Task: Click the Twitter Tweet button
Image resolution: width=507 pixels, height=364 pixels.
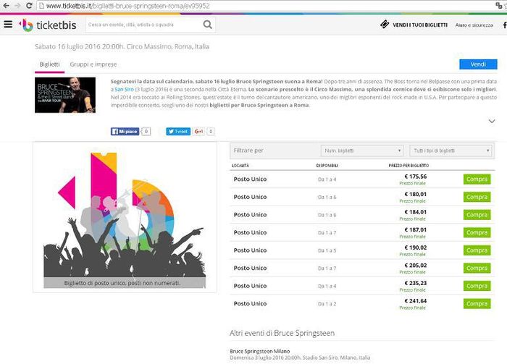Action: pos(177,132)
